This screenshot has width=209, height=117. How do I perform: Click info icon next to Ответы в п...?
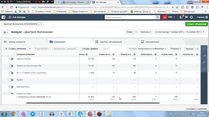click(x=135, y=54)
